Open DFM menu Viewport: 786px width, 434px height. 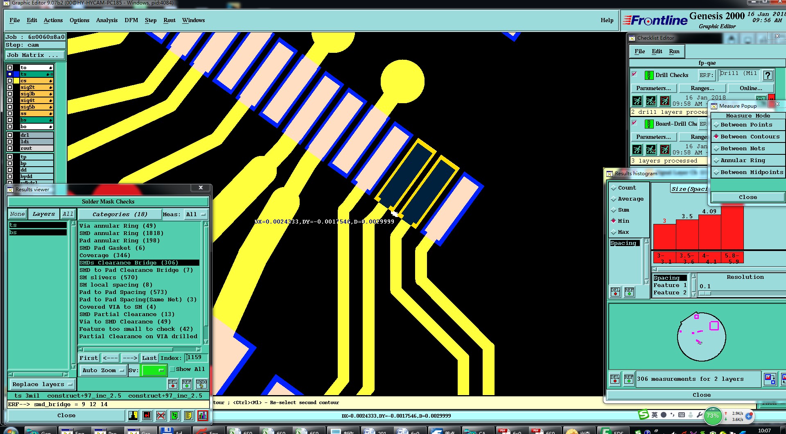click(131, 20)
